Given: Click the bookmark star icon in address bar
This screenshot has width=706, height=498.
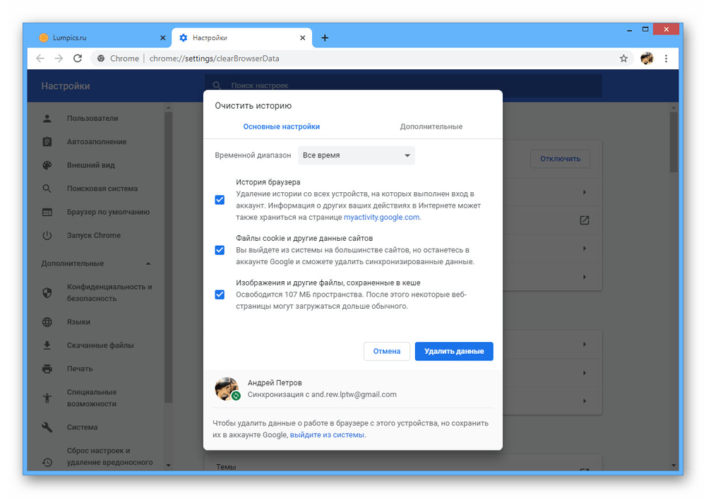Looking at the screenshot, I should click(623, 59).
